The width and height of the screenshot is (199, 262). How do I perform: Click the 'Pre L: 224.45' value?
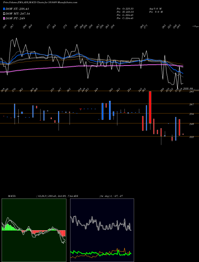tap(125, 15)
